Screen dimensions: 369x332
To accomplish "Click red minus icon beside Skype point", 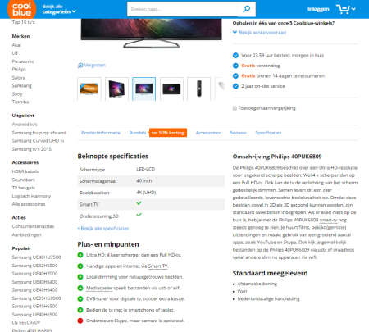I will (x=80, y=321).
